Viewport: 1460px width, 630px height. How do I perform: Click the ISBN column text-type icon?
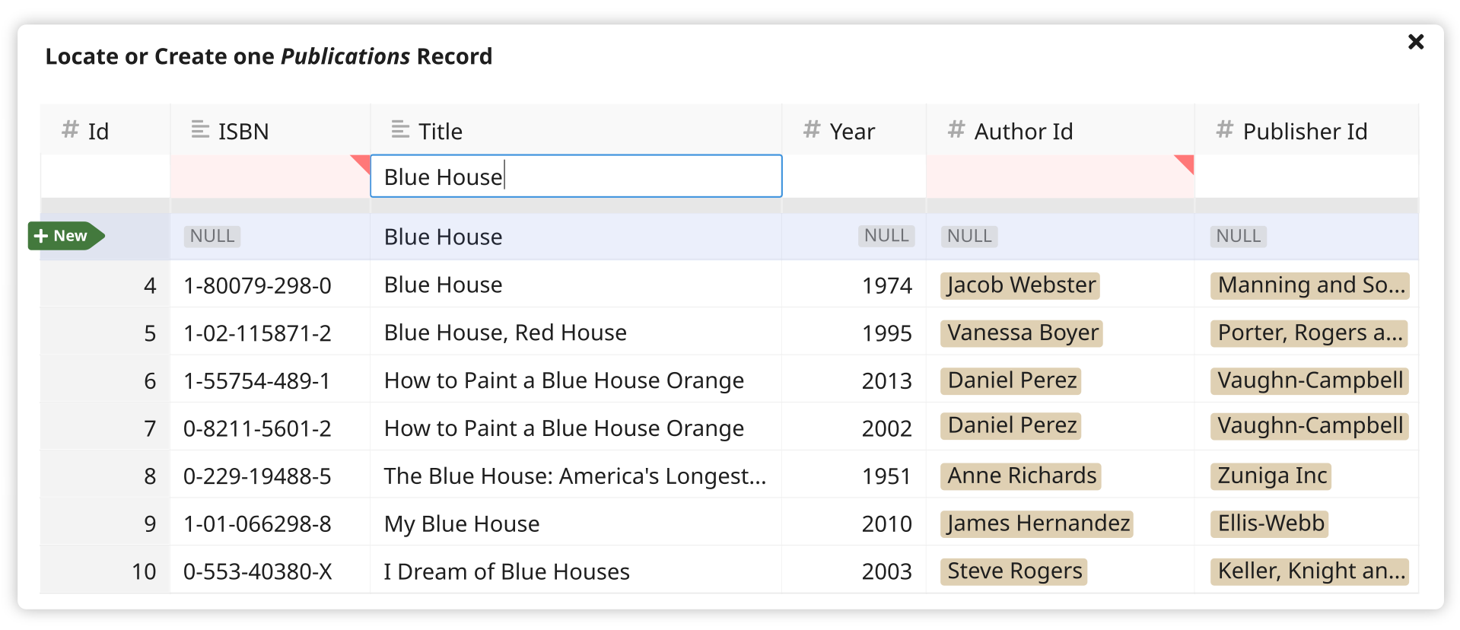[200, 130]
